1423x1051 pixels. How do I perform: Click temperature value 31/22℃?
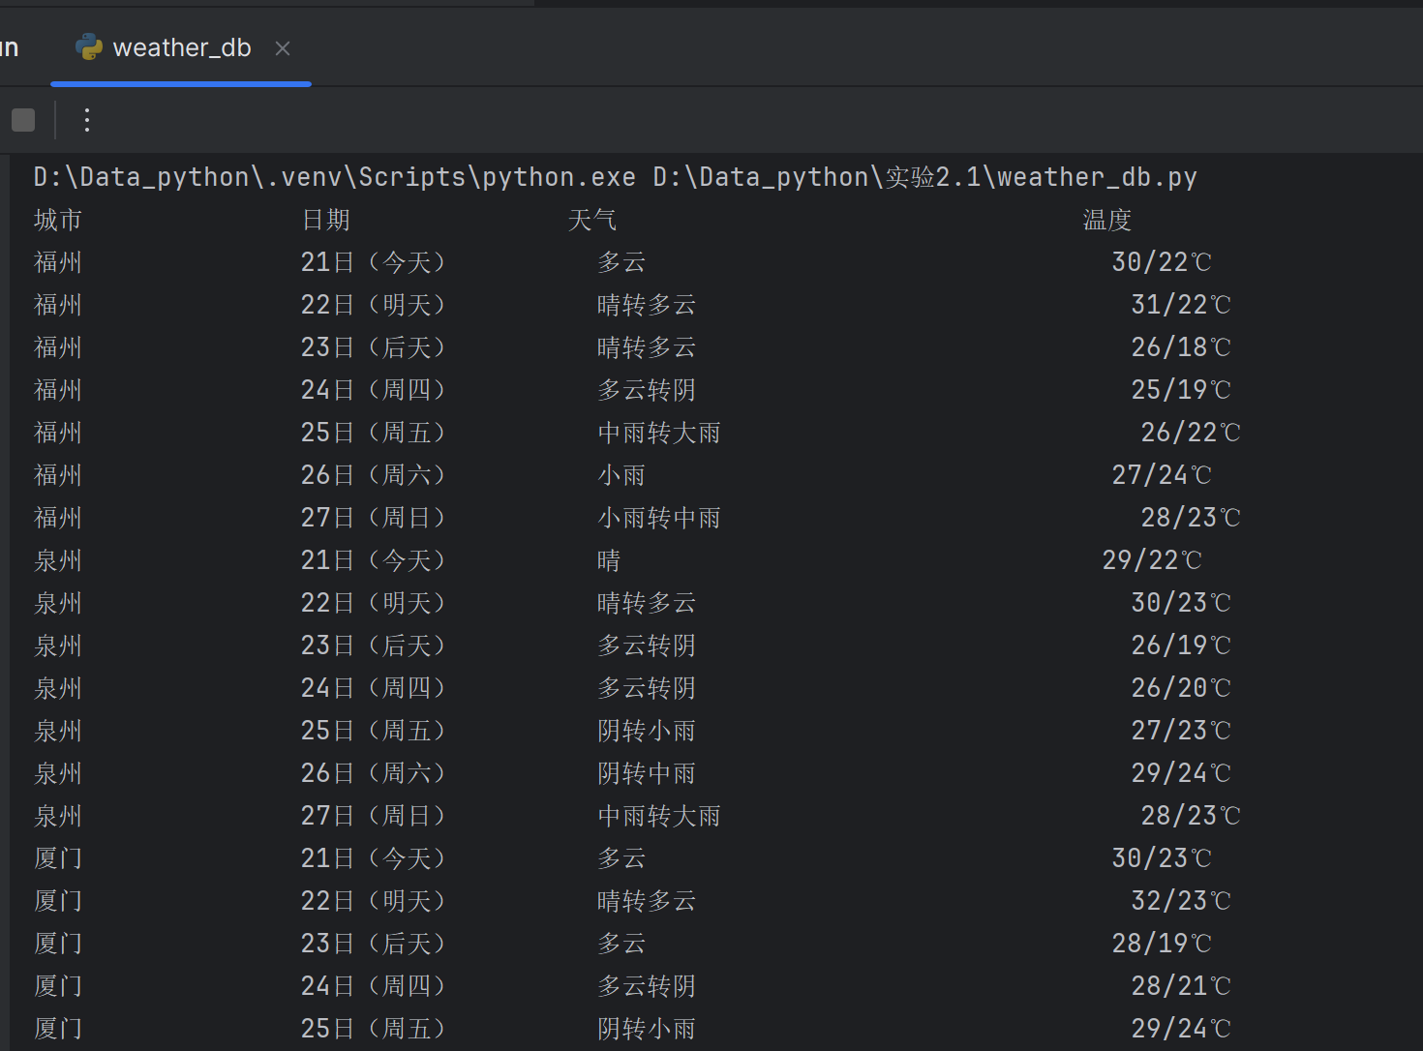coord(1181,305)
